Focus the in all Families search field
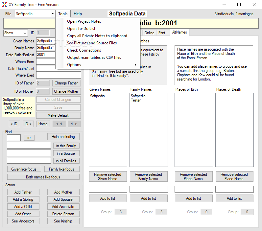 [x=29, y=160]
